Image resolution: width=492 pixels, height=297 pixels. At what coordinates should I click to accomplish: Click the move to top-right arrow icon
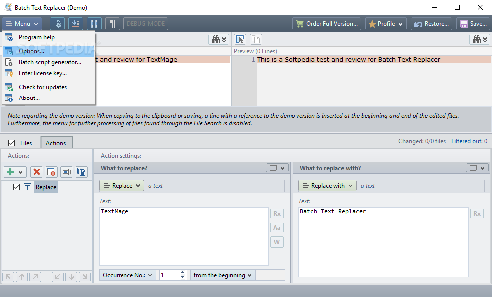click(35, 276)
